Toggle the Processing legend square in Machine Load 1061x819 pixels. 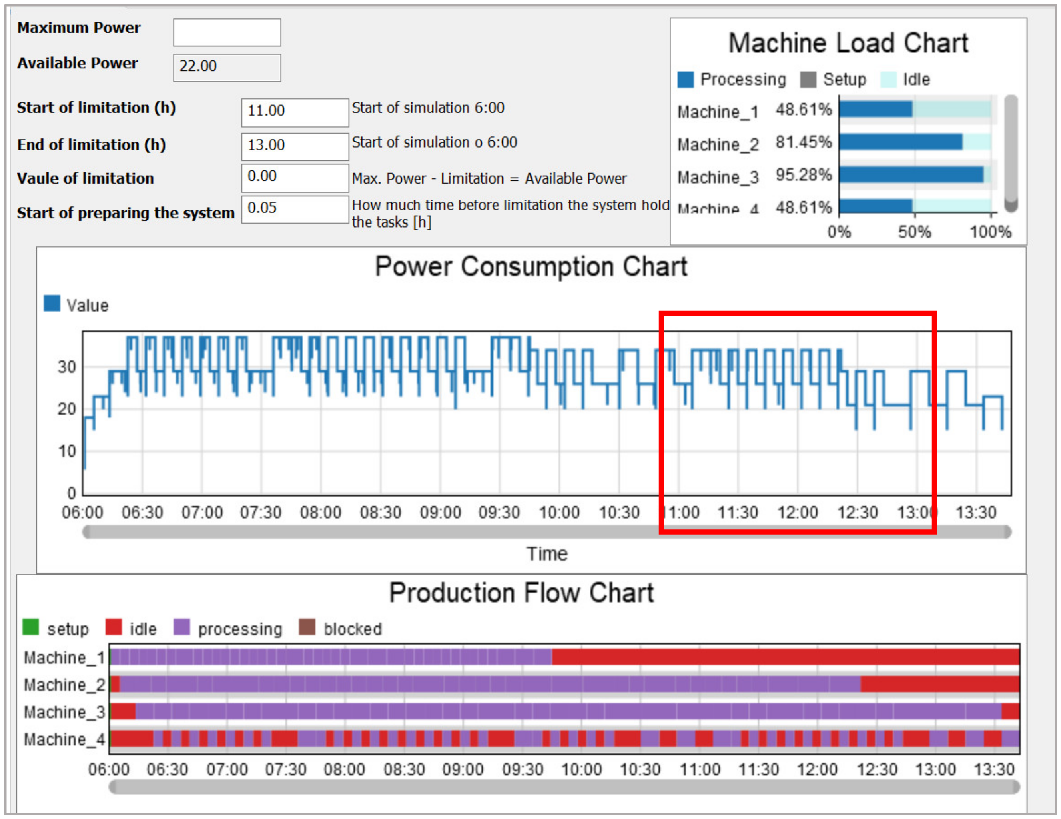[x=686, y=80]
